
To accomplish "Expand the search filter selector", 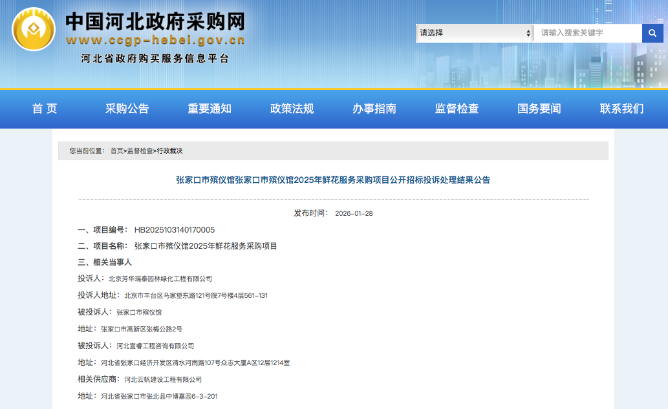I will (475, 33).
